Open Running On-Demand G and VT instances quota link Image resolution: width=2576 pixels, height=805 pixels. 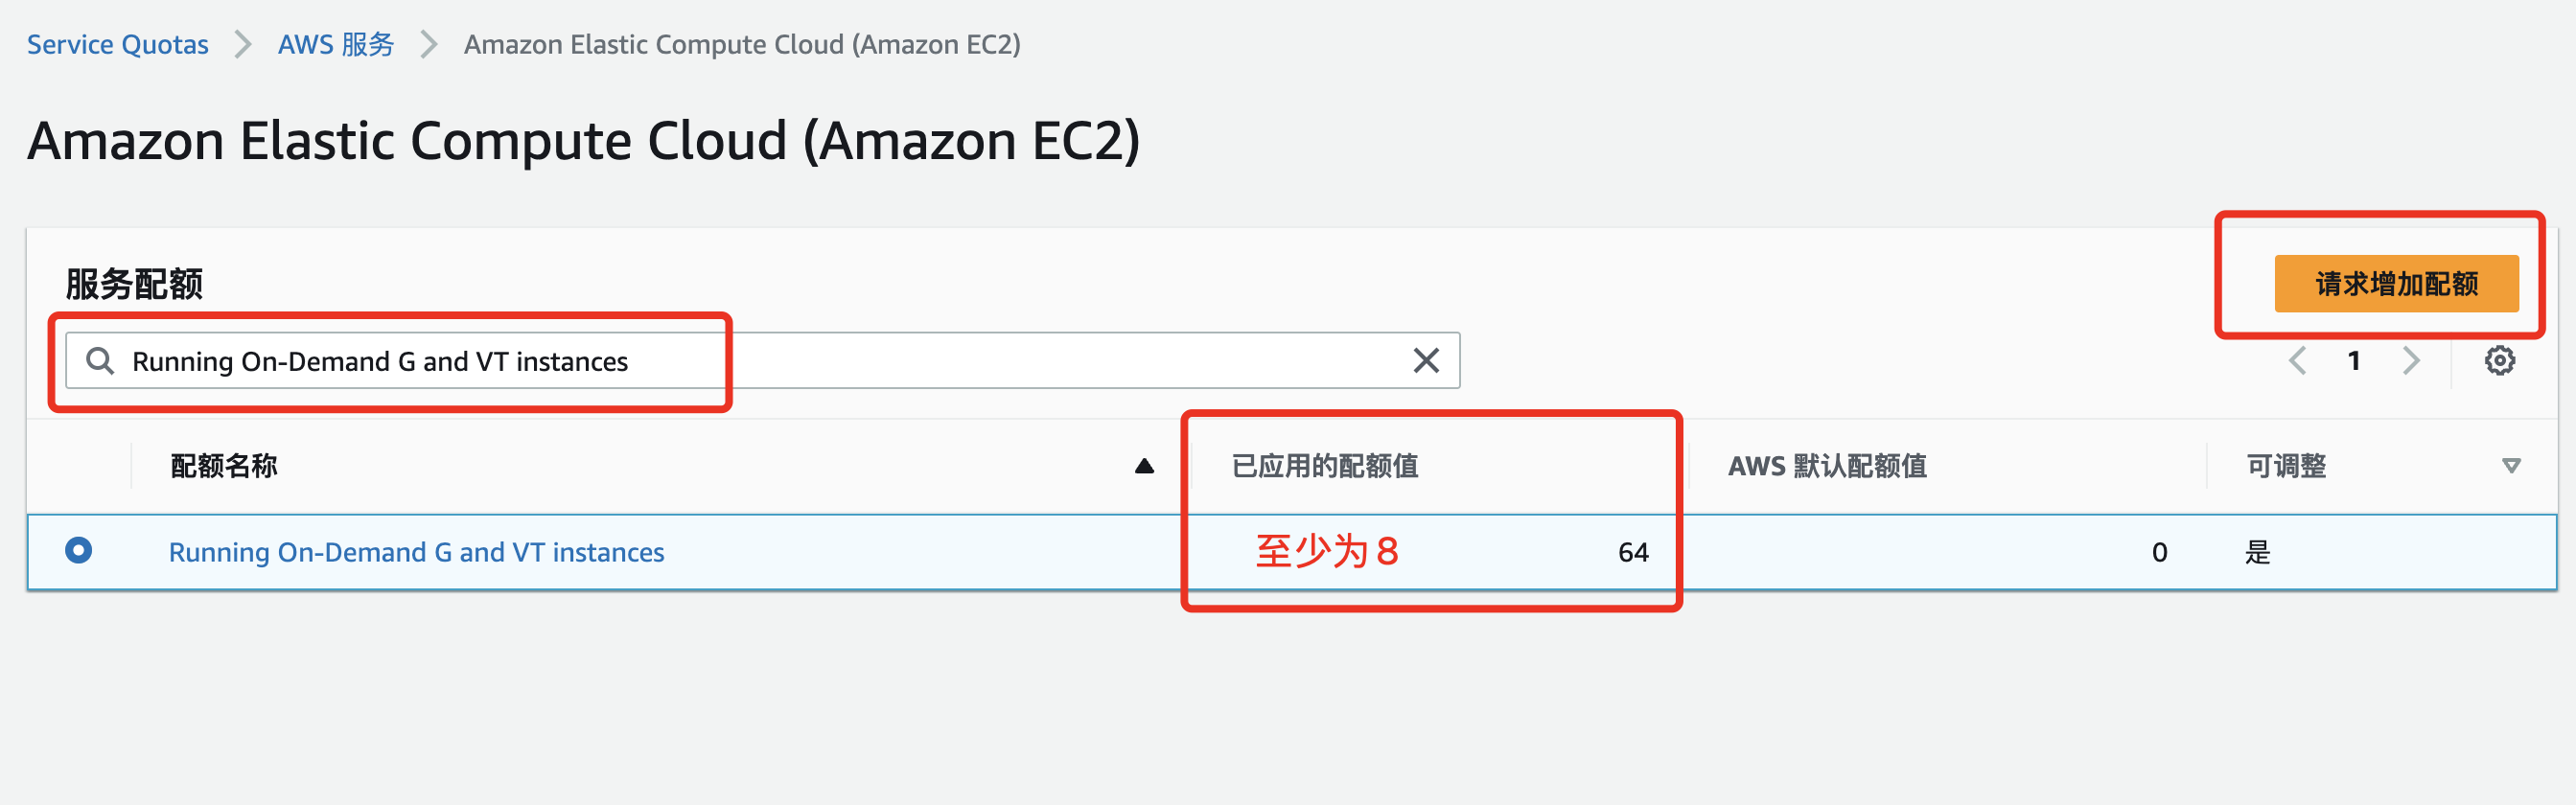pyautogui.click(x=416, y=552)
